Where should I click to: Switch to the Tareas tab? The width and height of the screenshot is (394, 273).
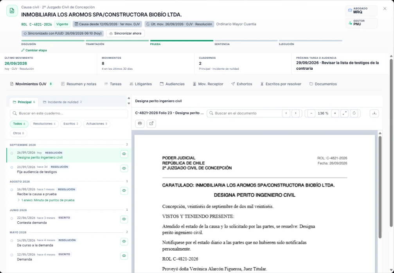point(113,84)
